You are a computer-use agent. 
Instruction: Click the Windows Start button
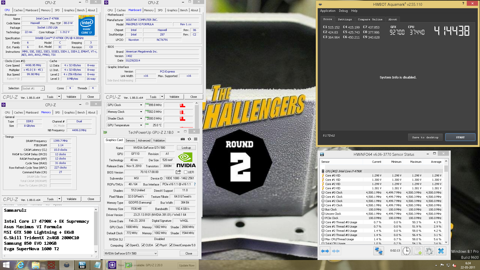[x=6, y=265]
